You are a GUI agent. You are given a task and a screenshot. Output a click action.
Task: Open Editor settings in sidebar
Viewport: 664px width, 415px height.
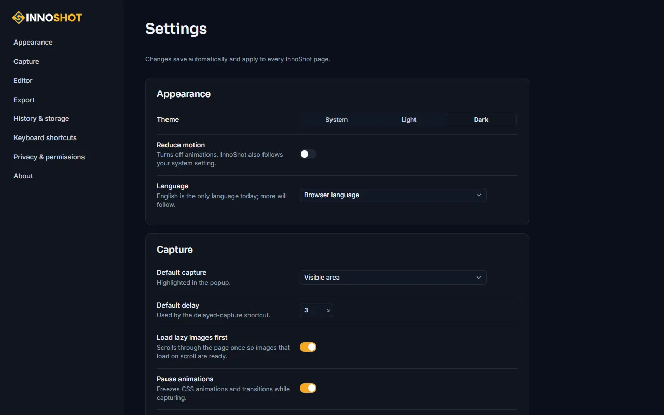pyautogui.click(x=23, y=81)
